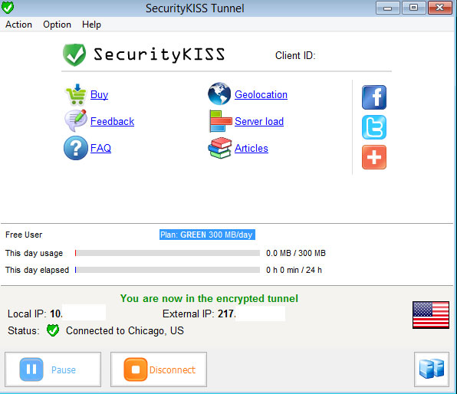Click the Server load bar chart icon
457x394 pixels.
click(220, 121)
